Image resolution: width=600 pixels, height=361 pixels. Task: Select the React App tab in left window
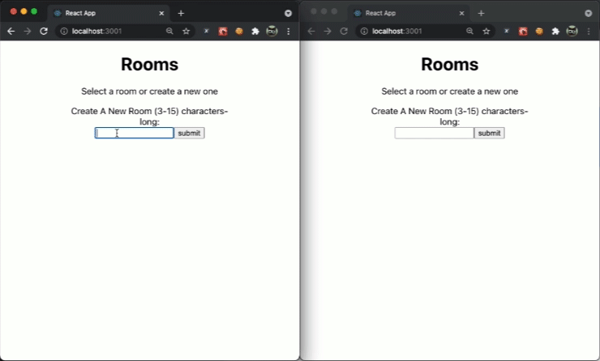point(109,14)
